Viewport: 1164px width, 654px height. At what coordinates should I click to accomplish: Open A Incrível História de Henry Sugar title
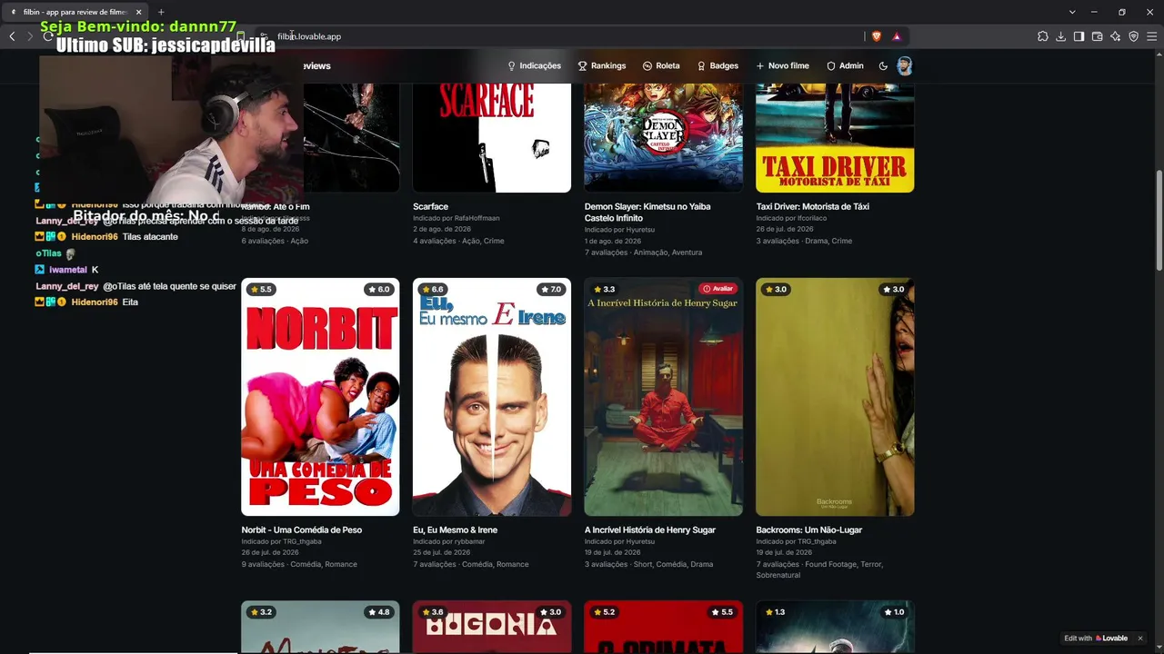click(x=650, y=530)
